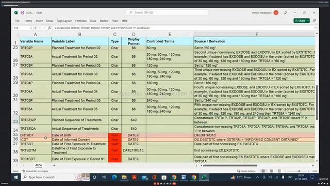This screenshot has height=186, width=330.
Task: Open Windows Start menu
Action: coord(16,177)
